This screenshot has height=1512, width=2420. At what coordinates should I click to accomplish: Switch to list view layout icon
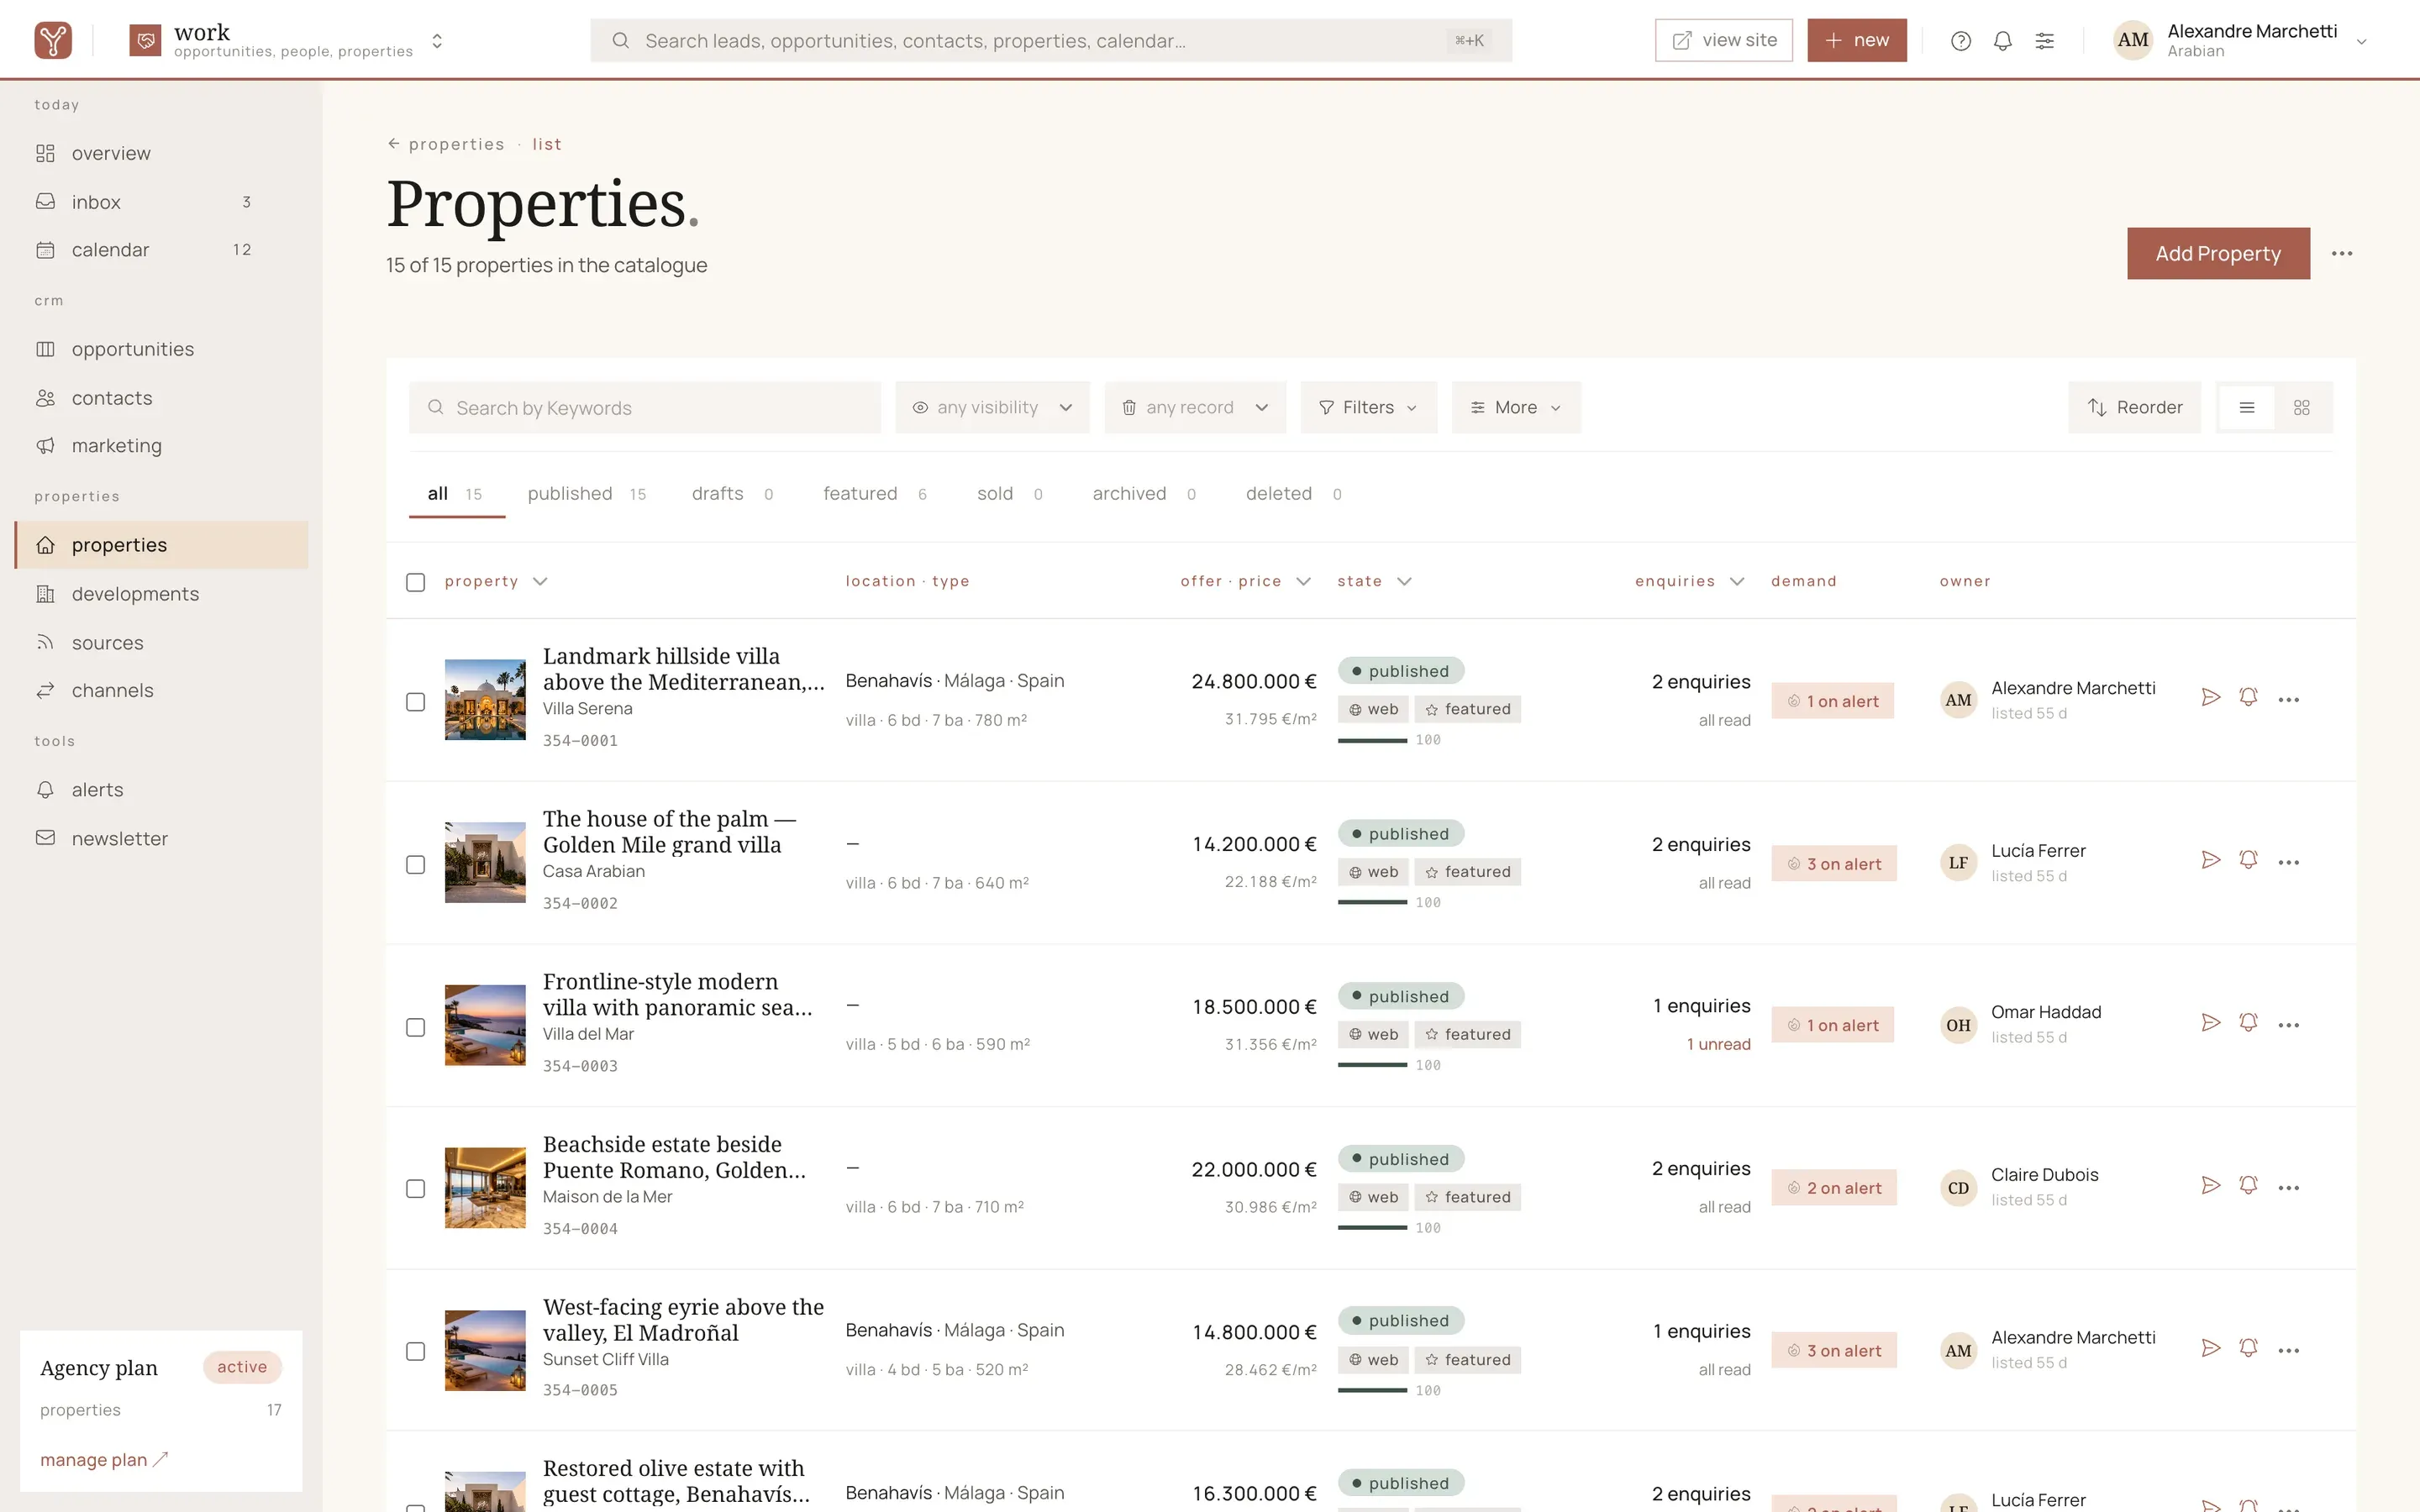(x=2246, y=407)
